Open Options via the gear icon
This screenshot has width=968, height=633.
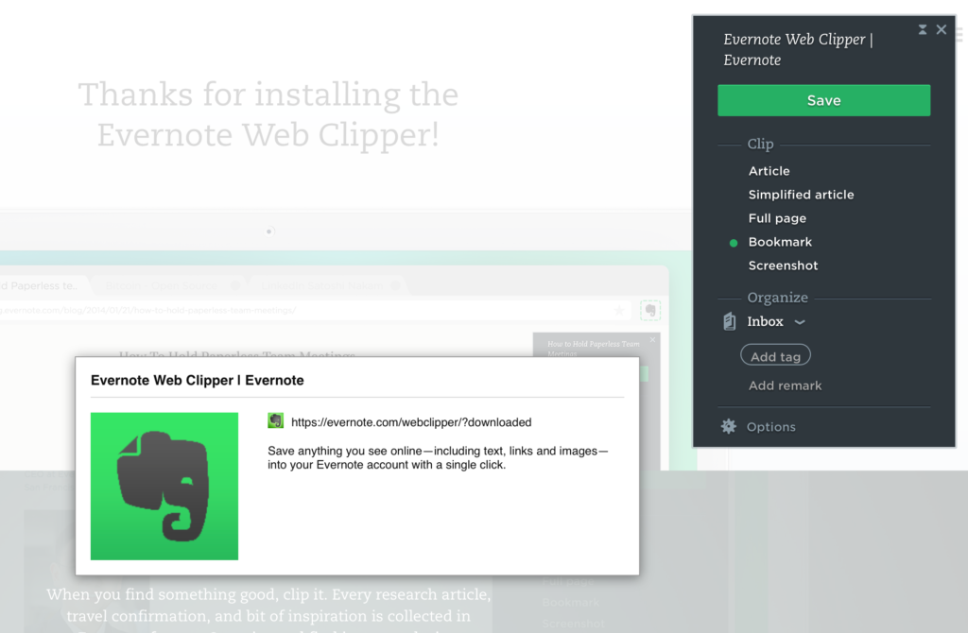729,427
